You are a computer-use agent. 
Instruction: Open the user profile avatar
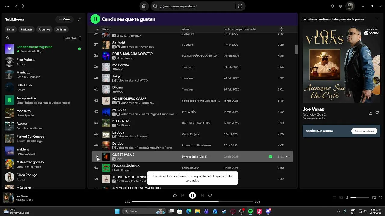350,6
